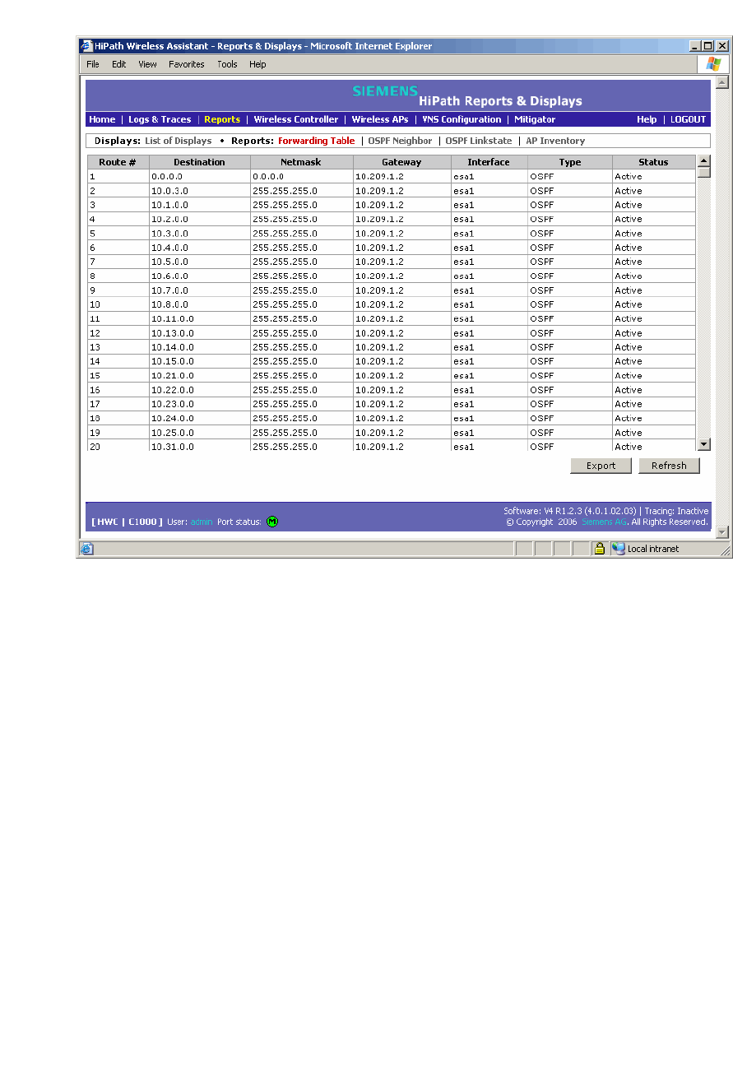Click the Tracing: Inactive footer text
The width and height of the screenshot is (733, 1081).
[x=676, y=511]
